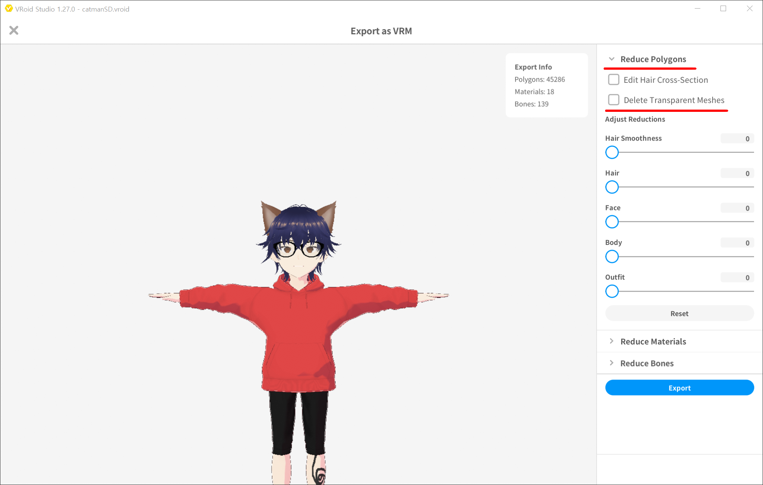763x485 pixels.
Task: Click the VRoid Studio app logo icon
Action: pos(9,9)
